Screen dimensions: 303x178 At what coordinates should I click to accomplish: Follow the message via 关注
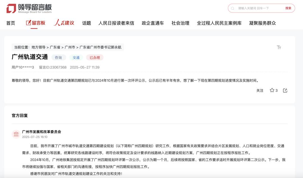tap(260, 90)
